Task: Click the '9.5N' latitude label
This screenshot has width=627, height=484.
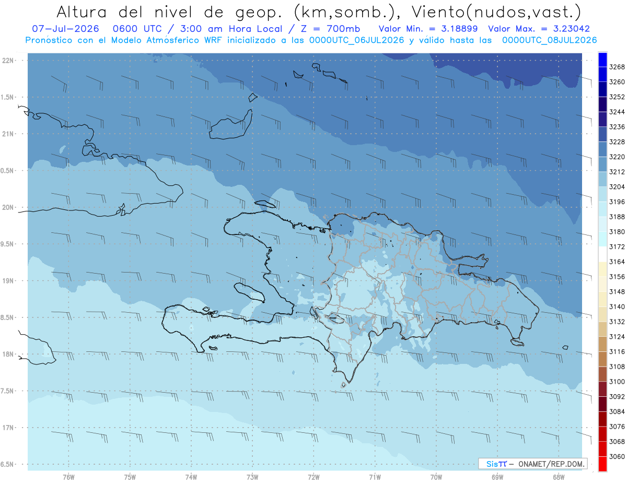Action: click(8, 244)
